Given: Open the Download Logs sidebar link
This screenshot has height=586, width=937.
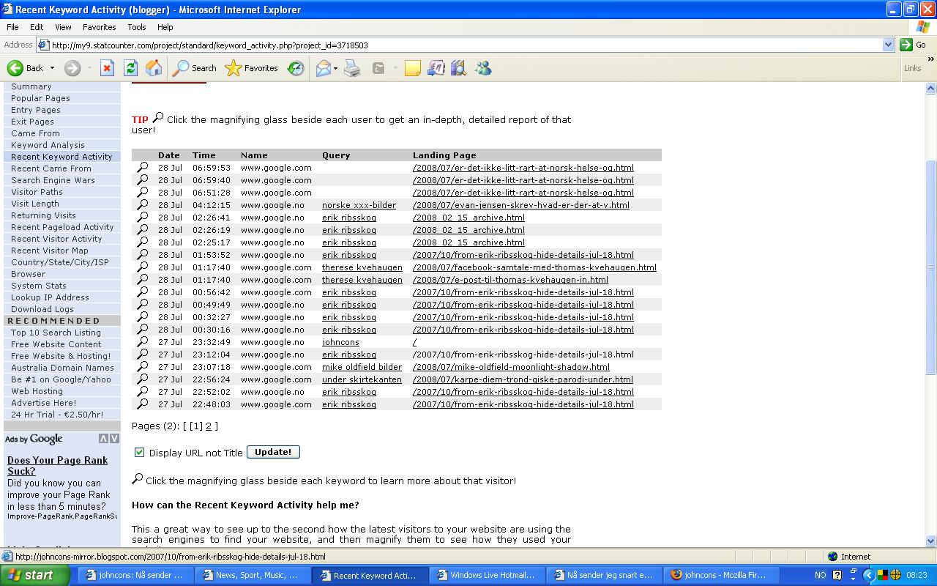Looking at the screenshot, I should (x=42, y=309).
